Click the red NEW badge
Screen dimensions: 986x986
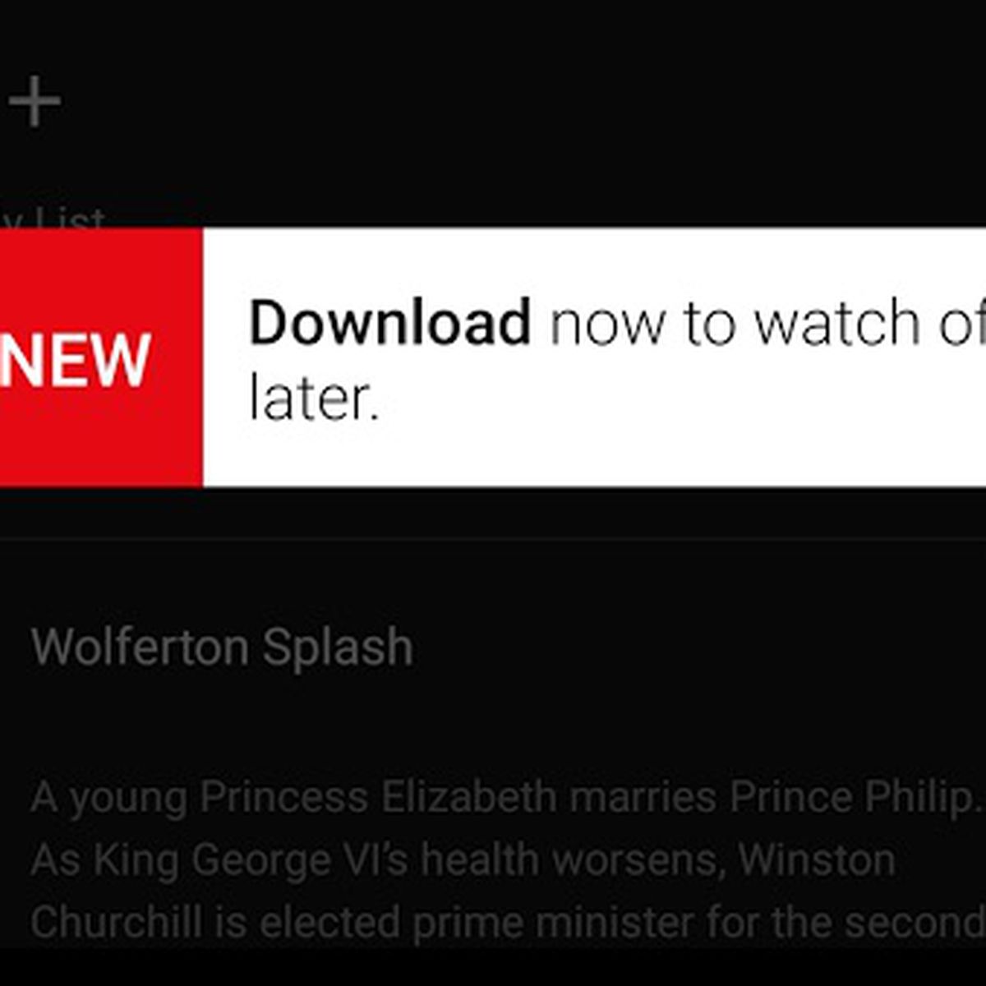pyautogui.click(x=101, y=357)
